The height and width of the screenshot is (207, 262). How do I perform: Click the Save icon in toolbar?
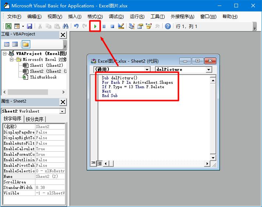click(x=30, y=26)
